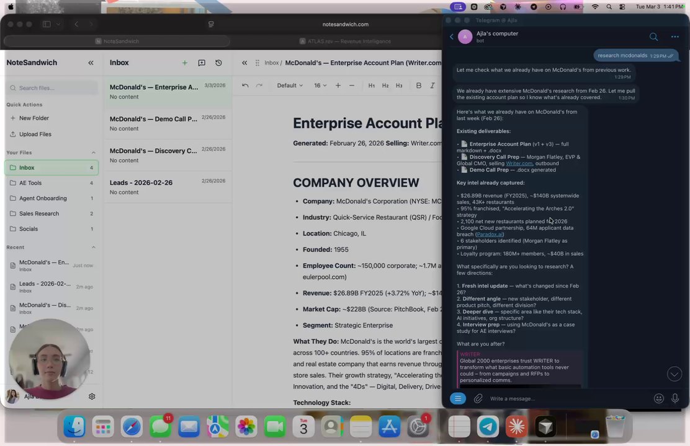
Task: Go back in Safari
Action: point(76,24)
